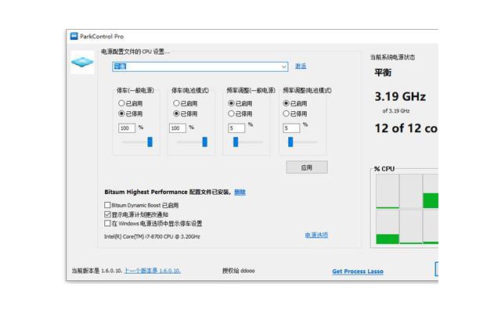
Task: Click the 应用 apply button
Action: [307, 167]
